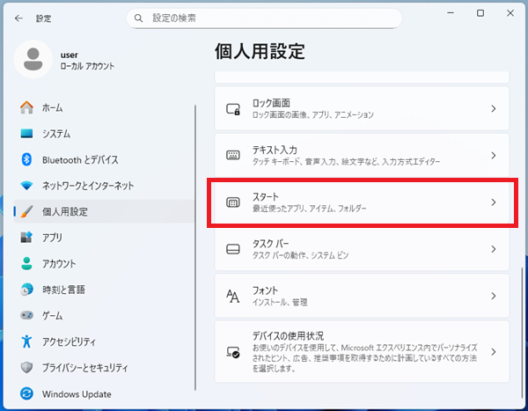
Task: Open the System icon in sidebar
Action: [x=26, y=134]
